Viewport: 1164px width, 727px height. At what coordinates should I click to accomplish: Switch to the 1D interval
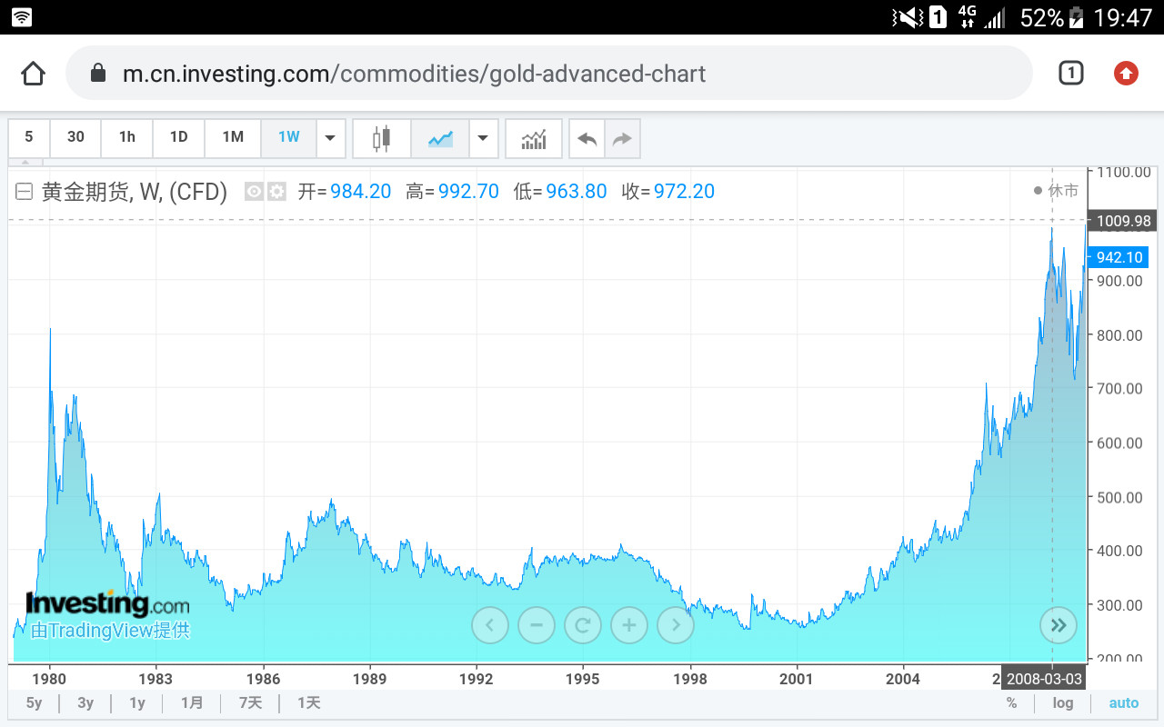click(178, 137)
